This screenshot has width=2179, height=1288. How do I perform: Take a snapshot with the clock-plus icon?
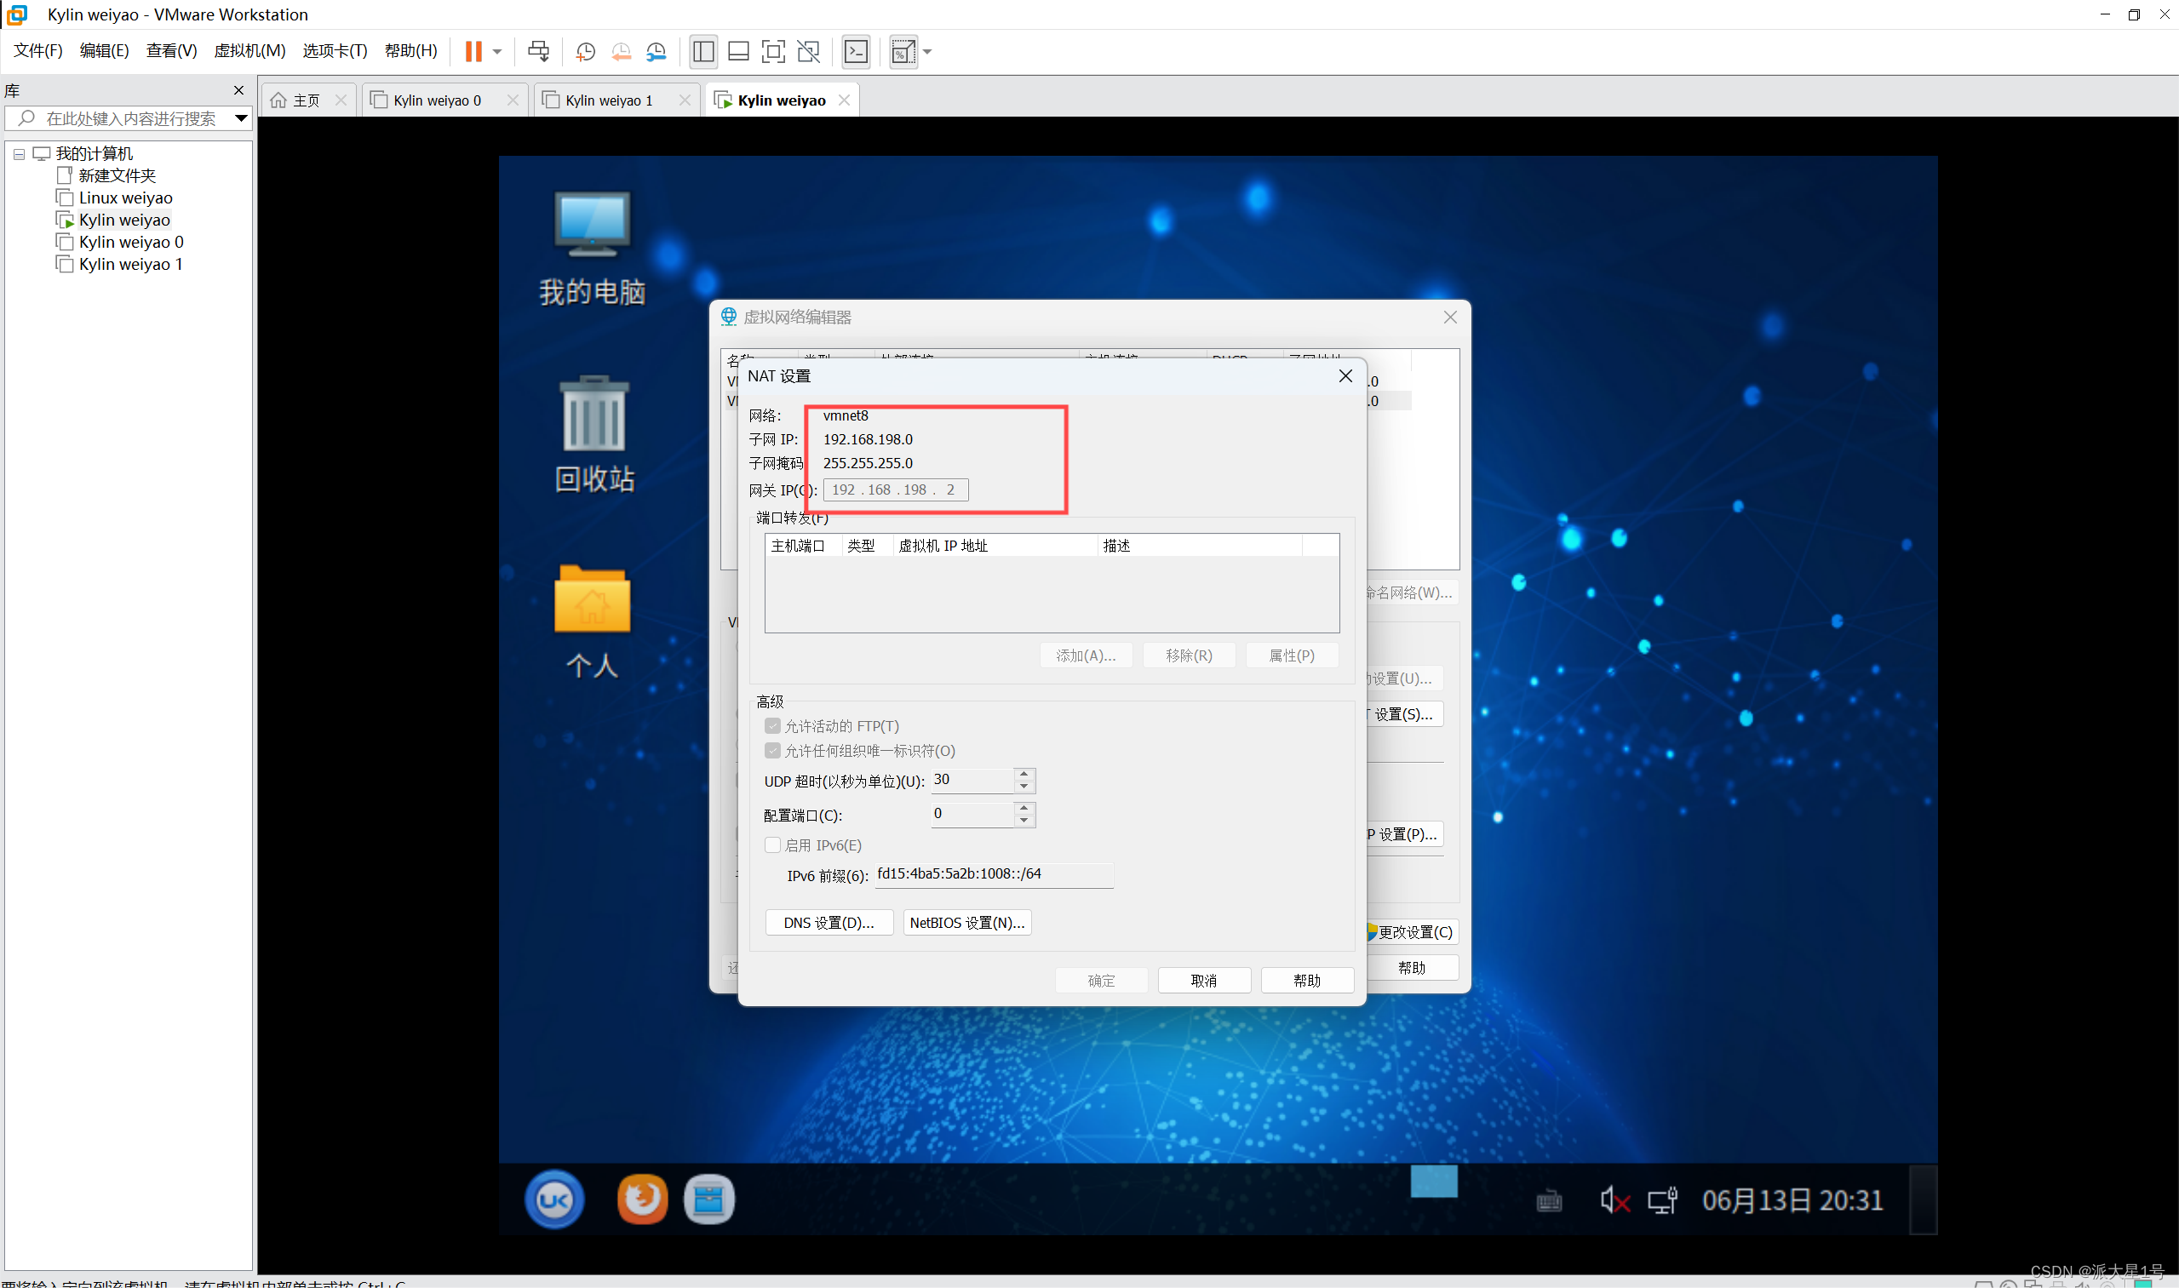click(585, 51)
